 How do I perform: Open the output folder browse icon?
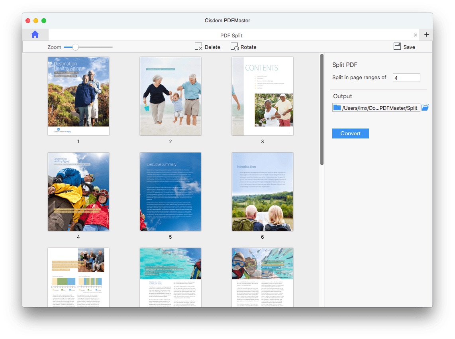[425, 107]
